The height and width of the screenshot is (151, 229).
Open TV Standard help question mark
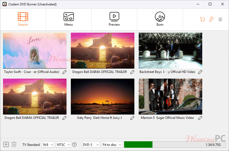[74, 145]
